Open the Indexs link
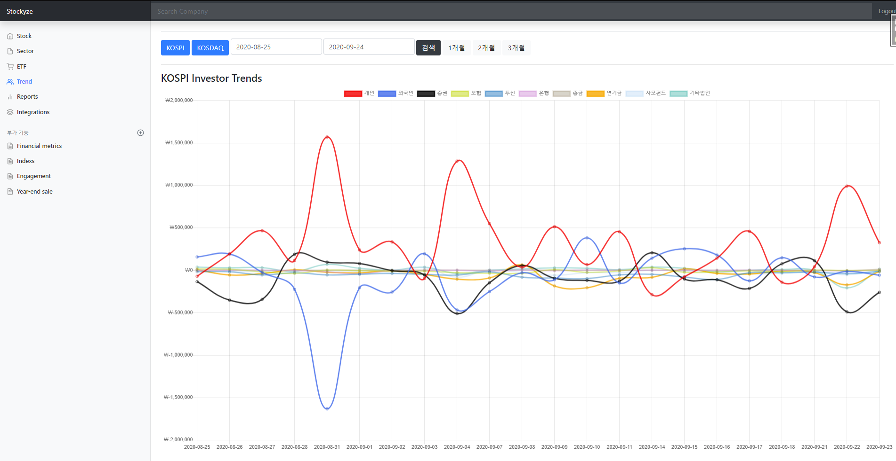The image size is (896, 461). pyautogui.click(x=25, y=161)
